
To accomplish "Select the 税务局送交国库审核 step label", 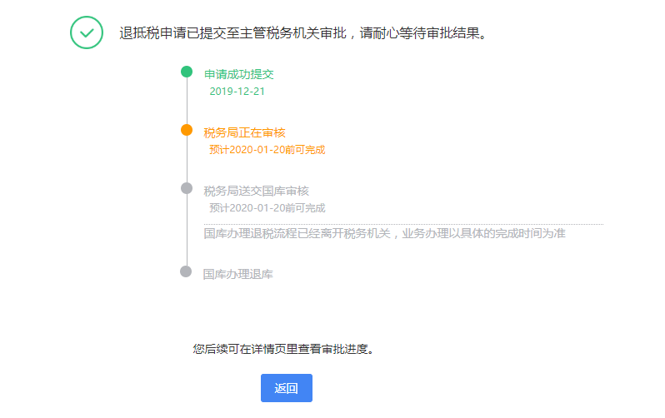I will pos(256,192).
